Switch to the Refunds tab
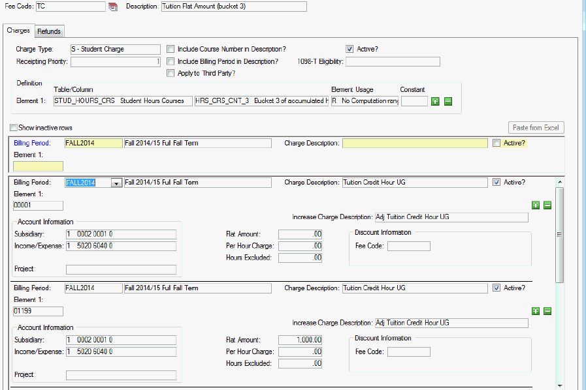 coord(49,31)
